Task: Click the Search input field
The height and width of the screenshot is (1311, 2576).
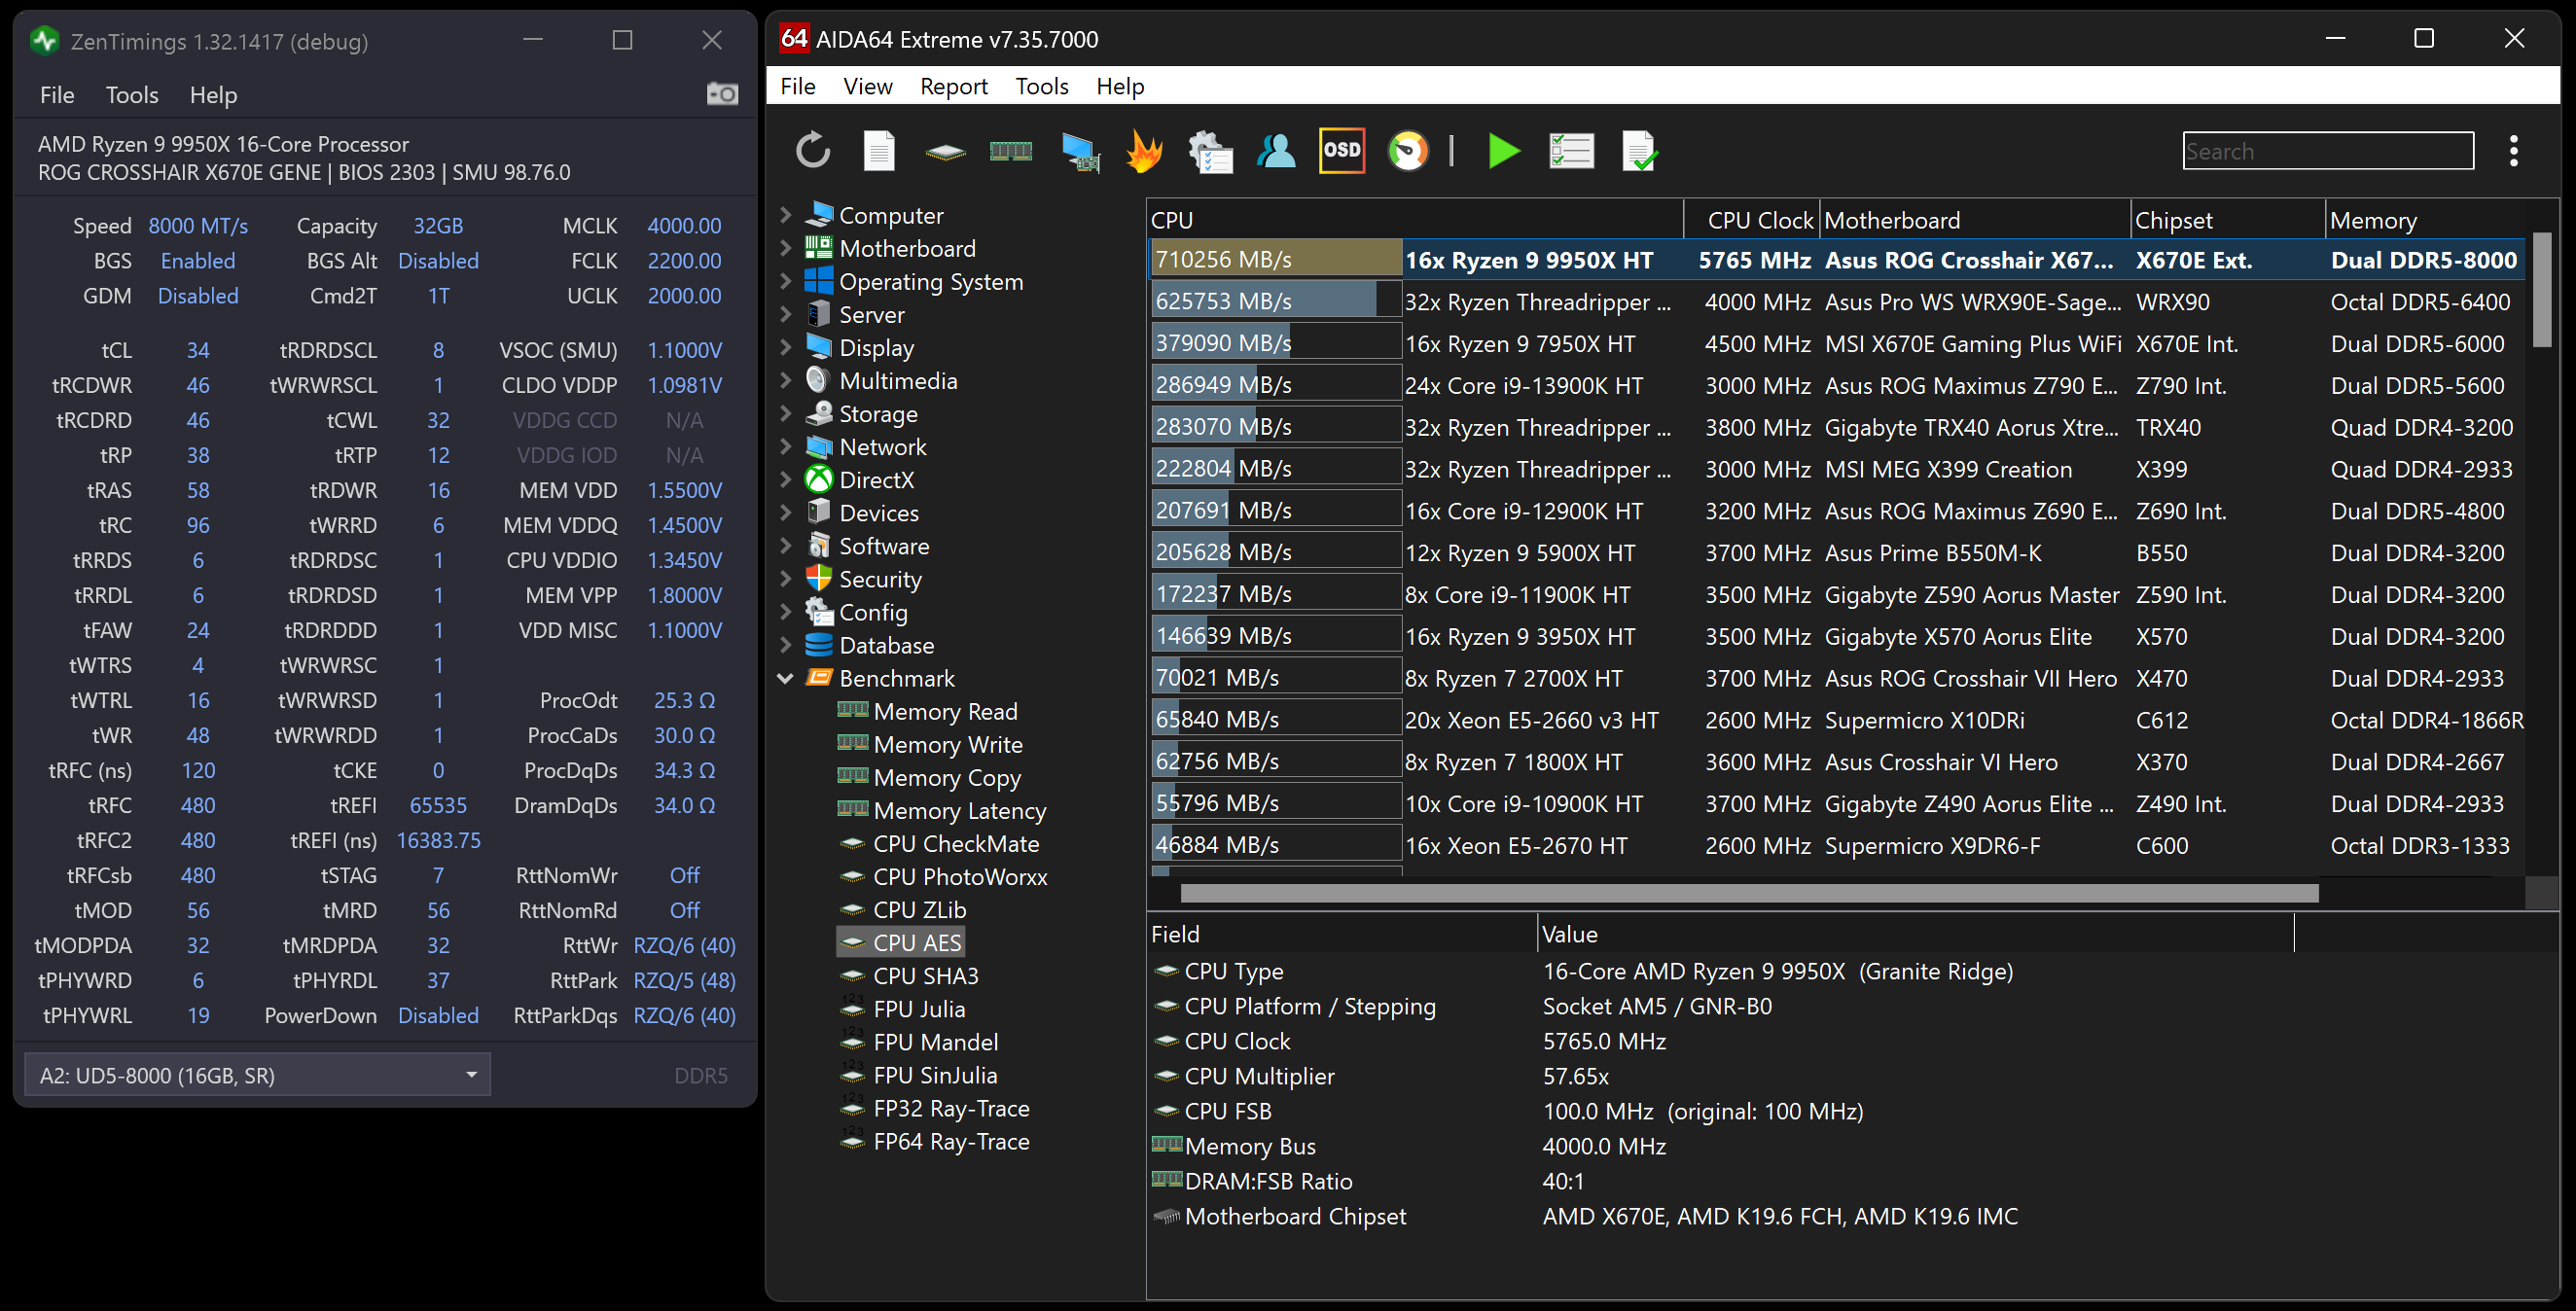Action: 2327,151
